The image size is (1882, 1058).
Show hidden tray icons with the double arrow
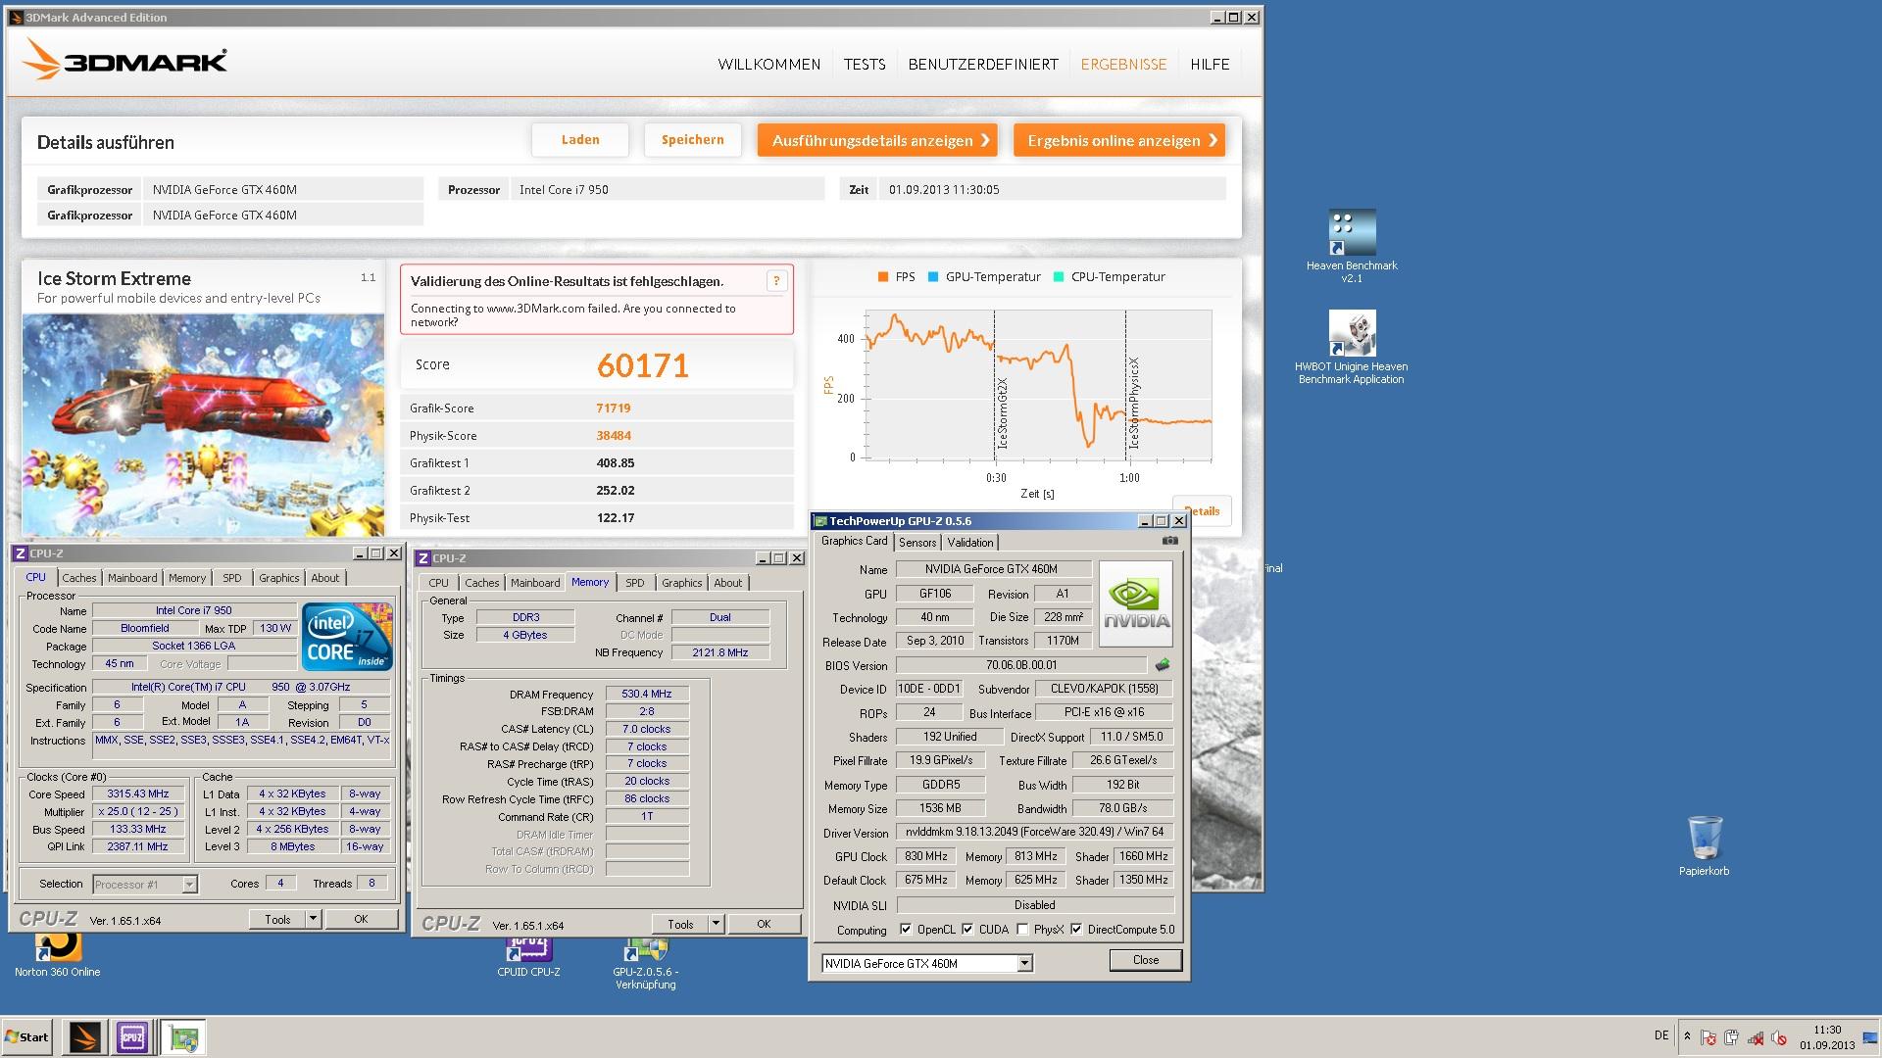pyautogui.click(x=1687, y=1036)
